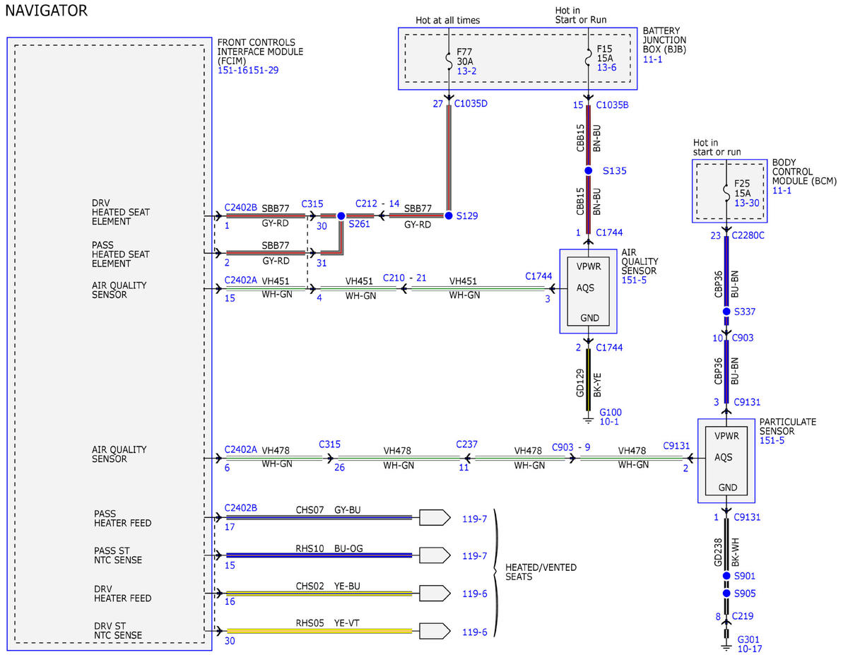This screenshot has width=848, height=655.
Task: Open 119-6 link beside CHS02 YE-BU
Action: pos(475,594)
